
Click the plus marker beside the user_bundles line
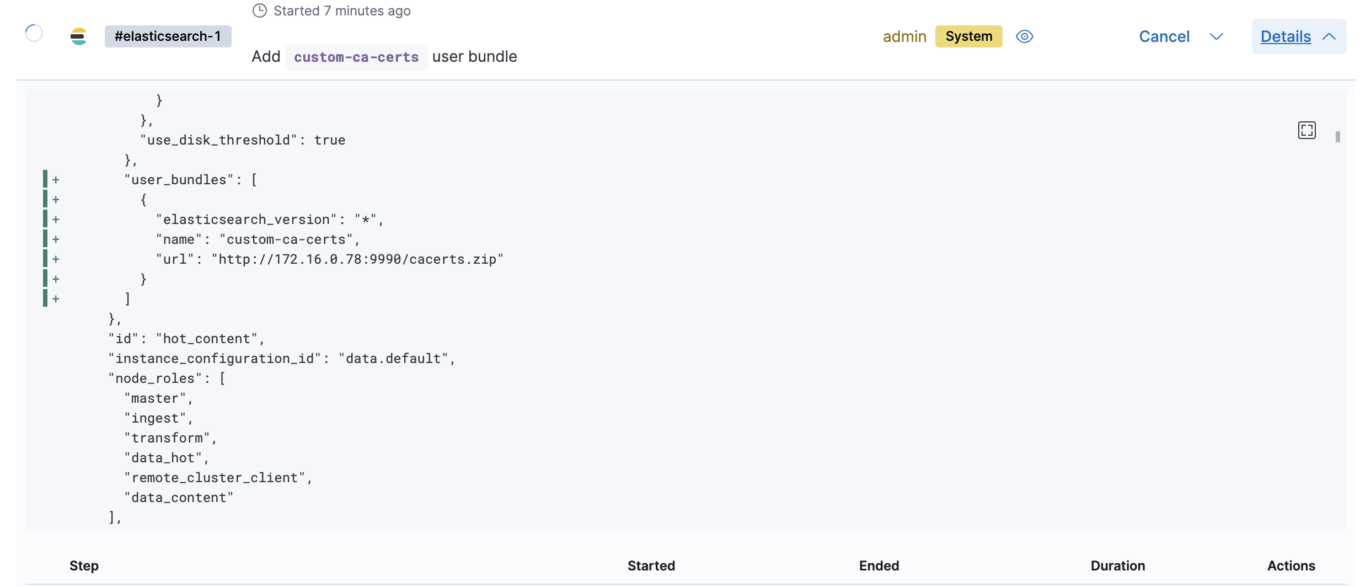point(56,180)
